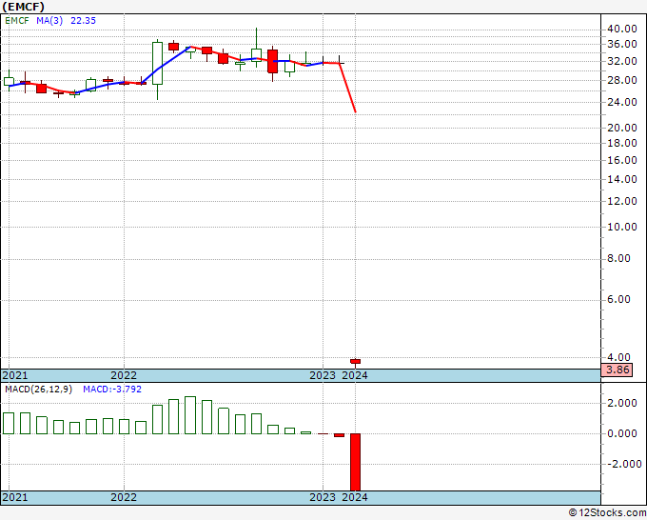The width and height of the screenshot is (647, 520).
Task: Open the 12Stocks.com copyright link
Action: [x=607, y=513]
